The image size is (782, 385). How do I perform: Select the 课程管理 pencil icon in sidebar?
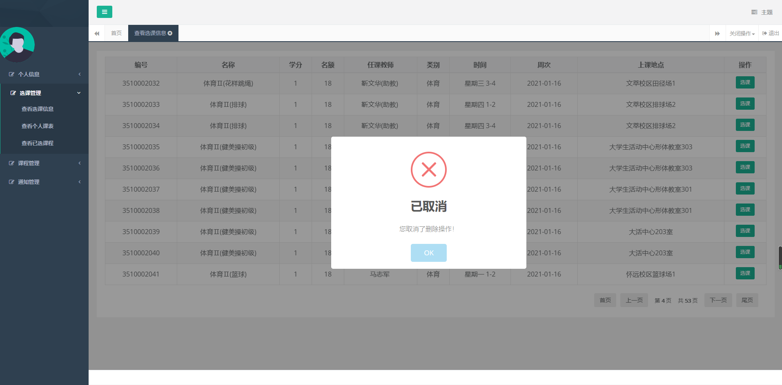pyautogui.click(x=11, y=163)
